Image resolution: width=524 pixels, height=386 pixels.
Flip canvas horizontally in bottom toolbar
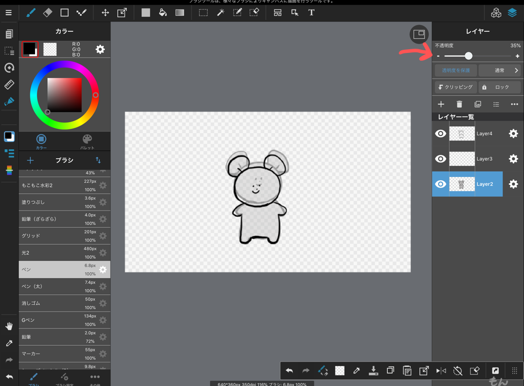[441, 371]
